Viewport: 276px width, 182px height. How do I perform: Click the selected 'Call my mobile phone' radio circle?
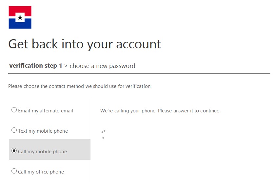[14, 151]
